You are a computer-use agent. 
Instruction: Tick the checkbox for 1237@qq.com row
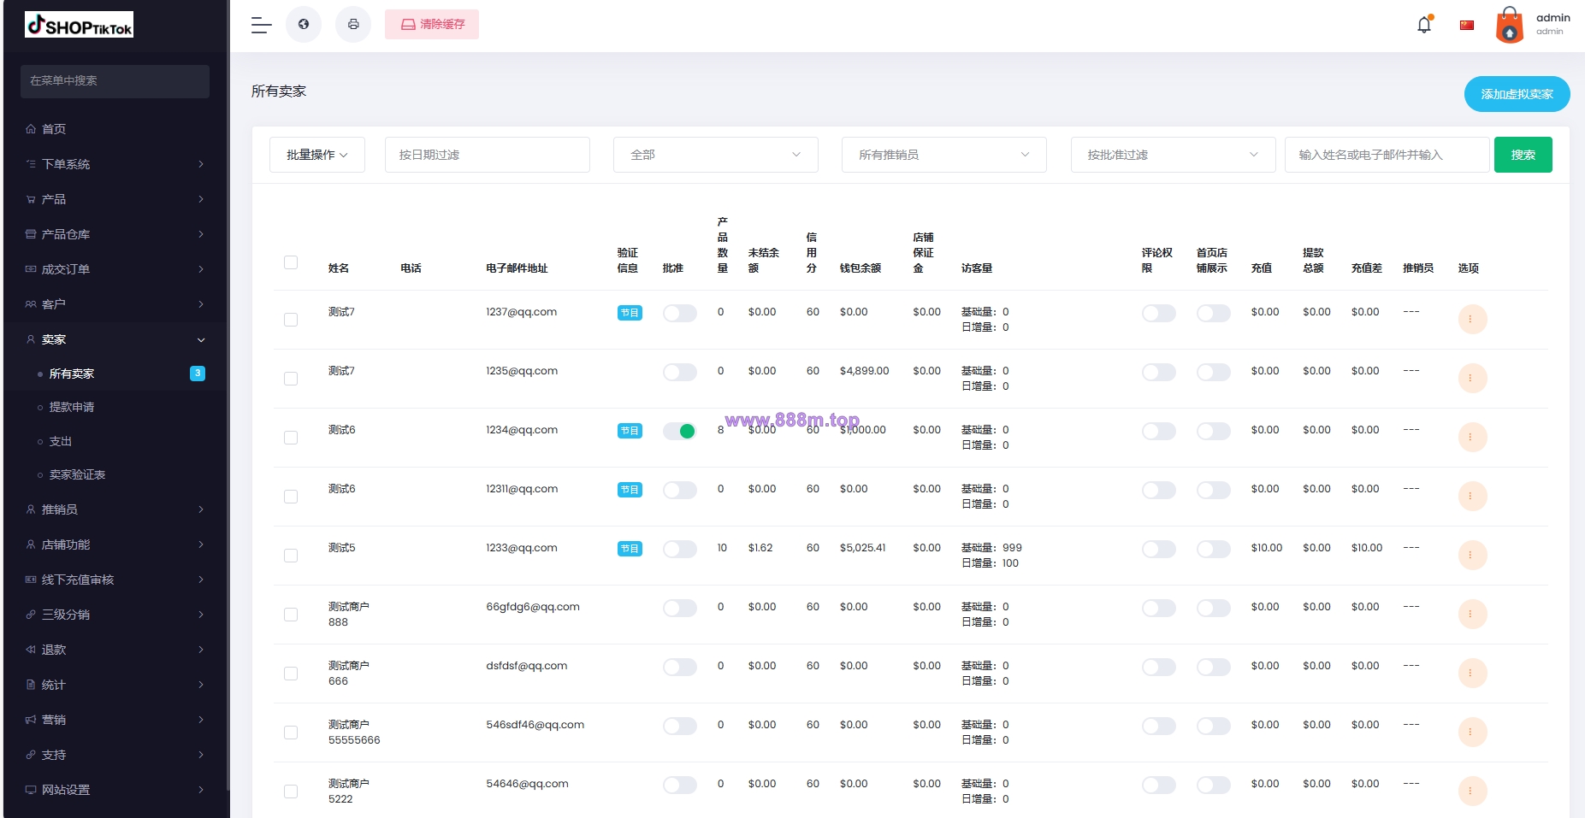click(291, 320)
